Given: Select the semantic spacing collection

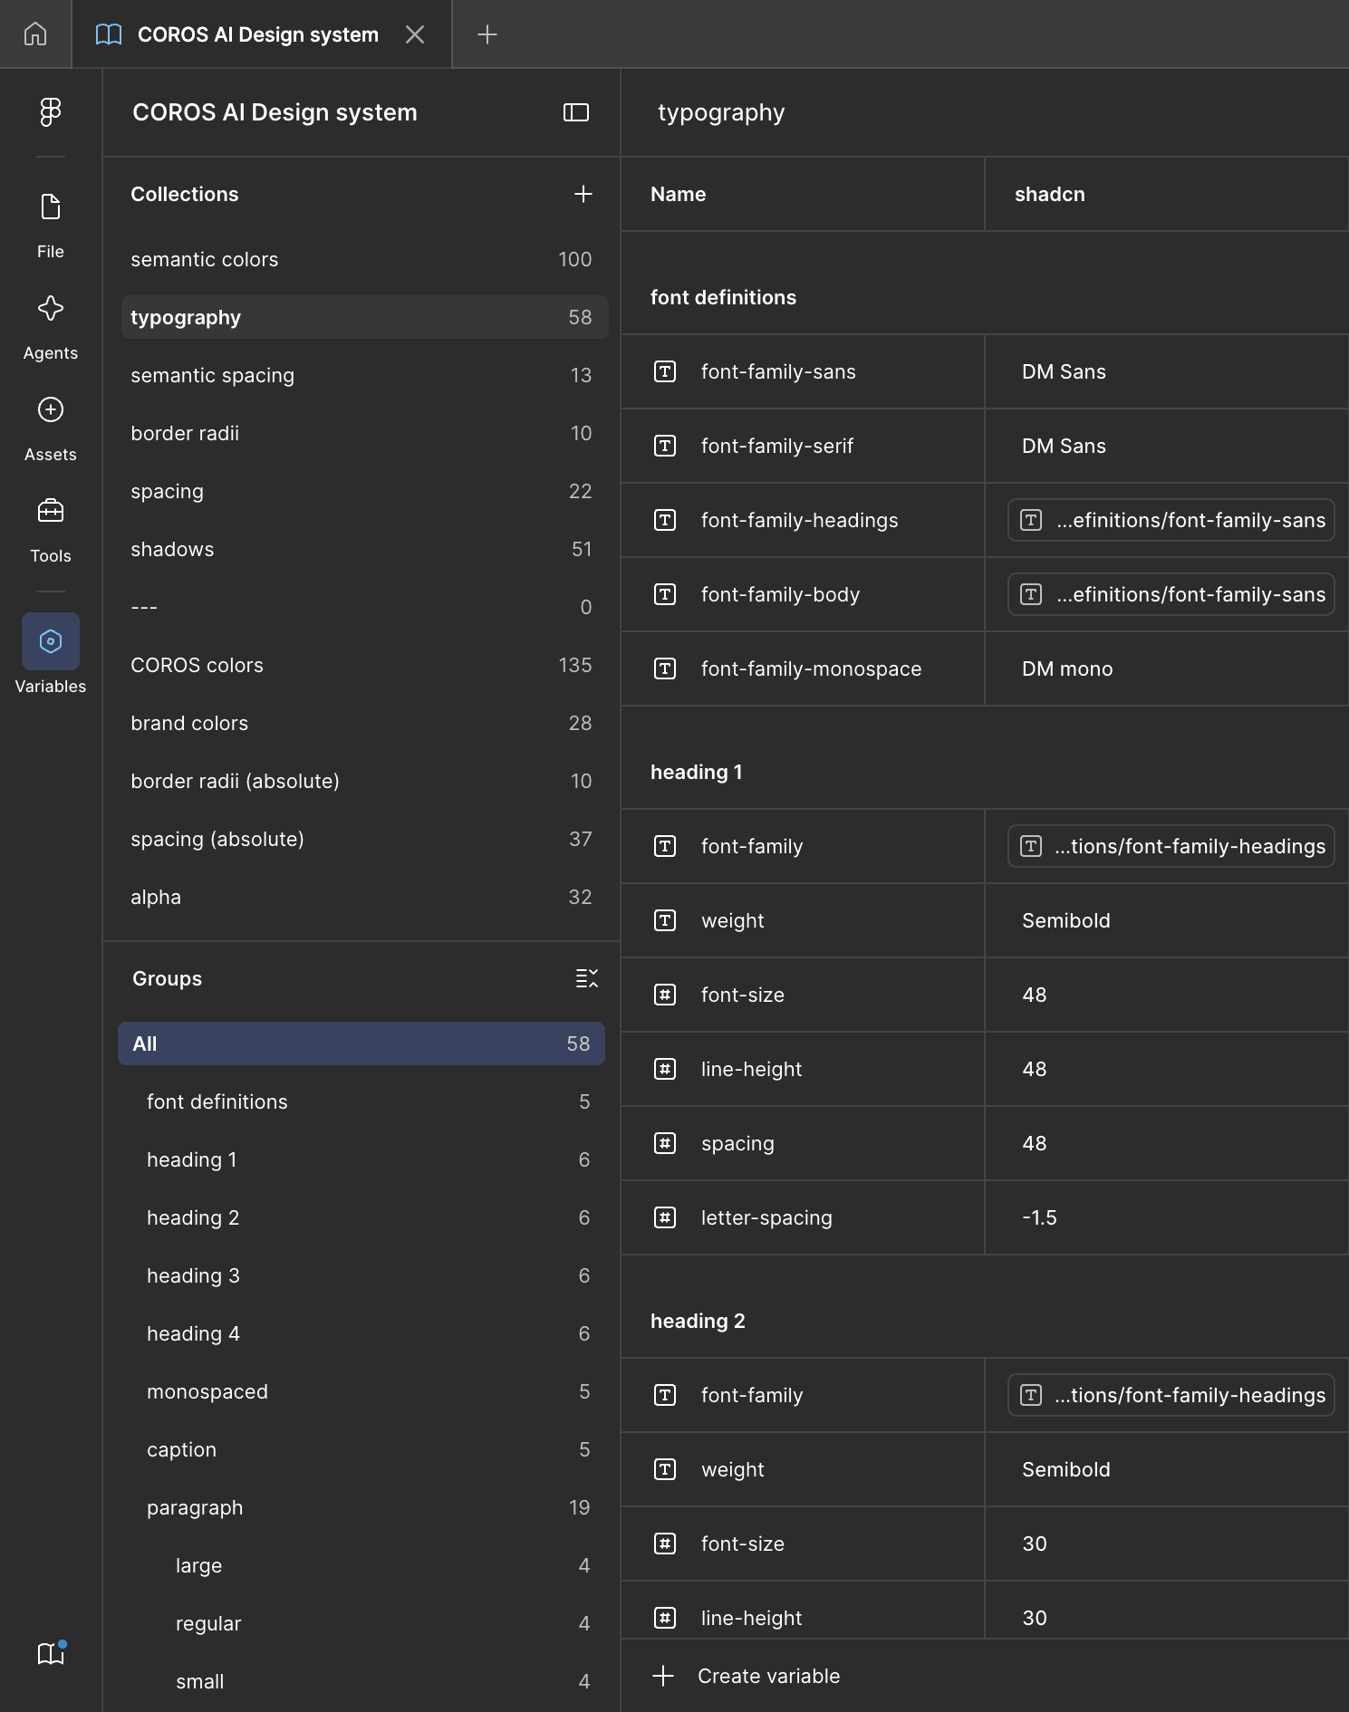Looking at the screenshot, I should [364, 375].
